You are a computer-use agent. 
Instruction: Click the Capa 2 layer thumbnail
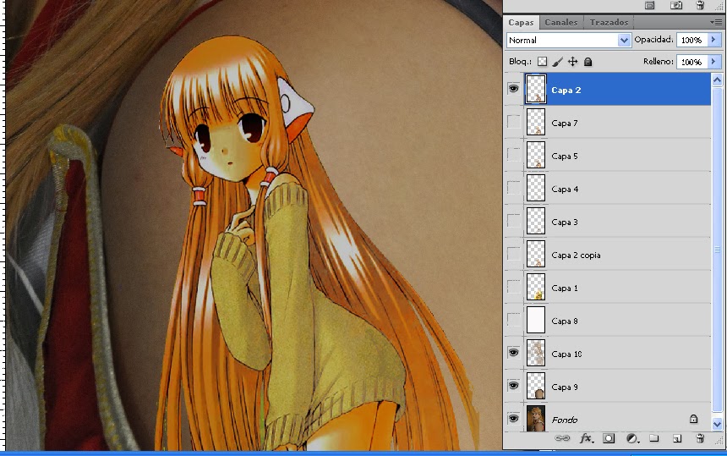[535, 89]
